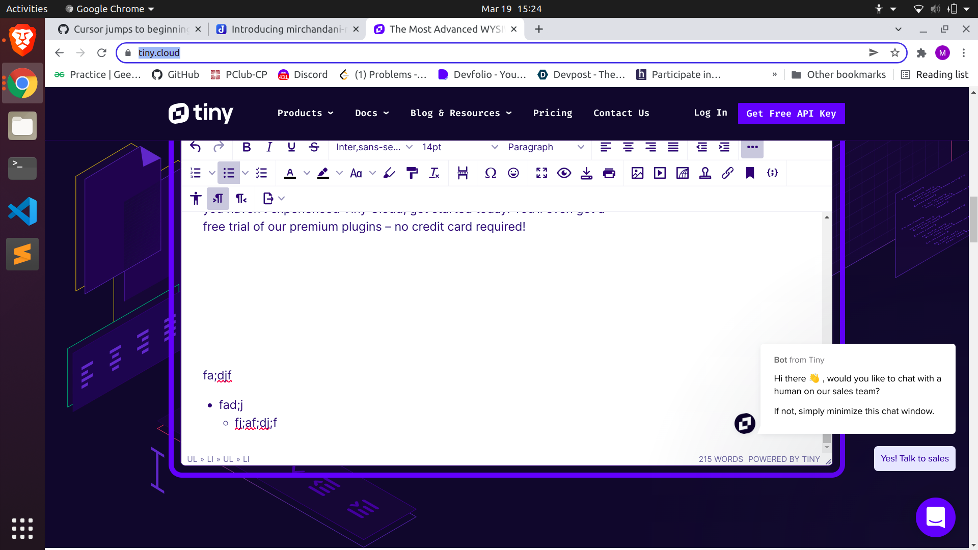Image resolution: width=978 pixels, height=550 pixels.
Task: Click Yes! Talk to sales in the chat
Action: pos(914,458)
